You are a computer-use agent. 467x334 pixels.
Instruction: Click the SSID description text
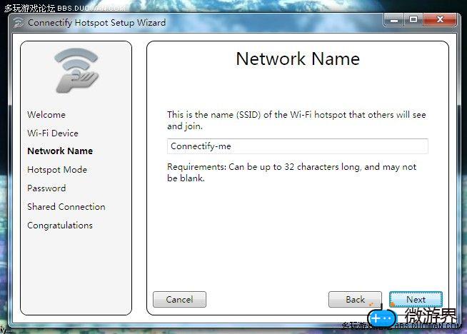[296, 121]
